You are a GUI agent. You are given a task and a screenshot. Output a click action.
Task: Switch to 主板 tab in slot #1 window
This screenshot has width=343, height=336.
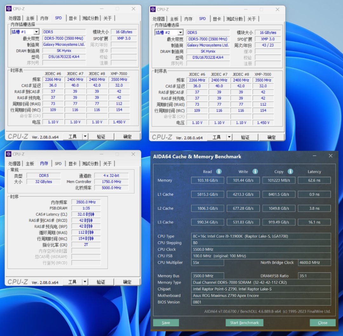point(30,18)
